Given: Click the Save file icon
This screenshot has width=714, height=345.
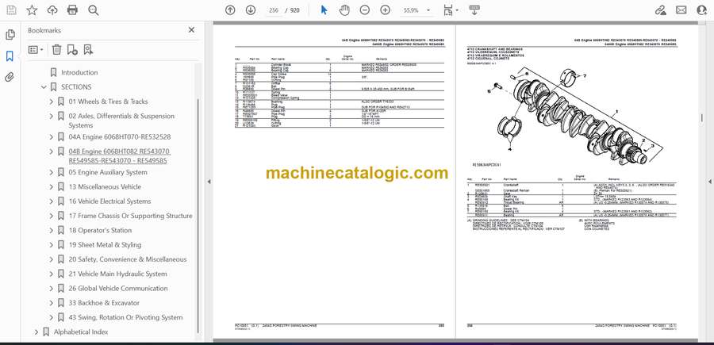Looking at the screenshot, I should point(11,10).
